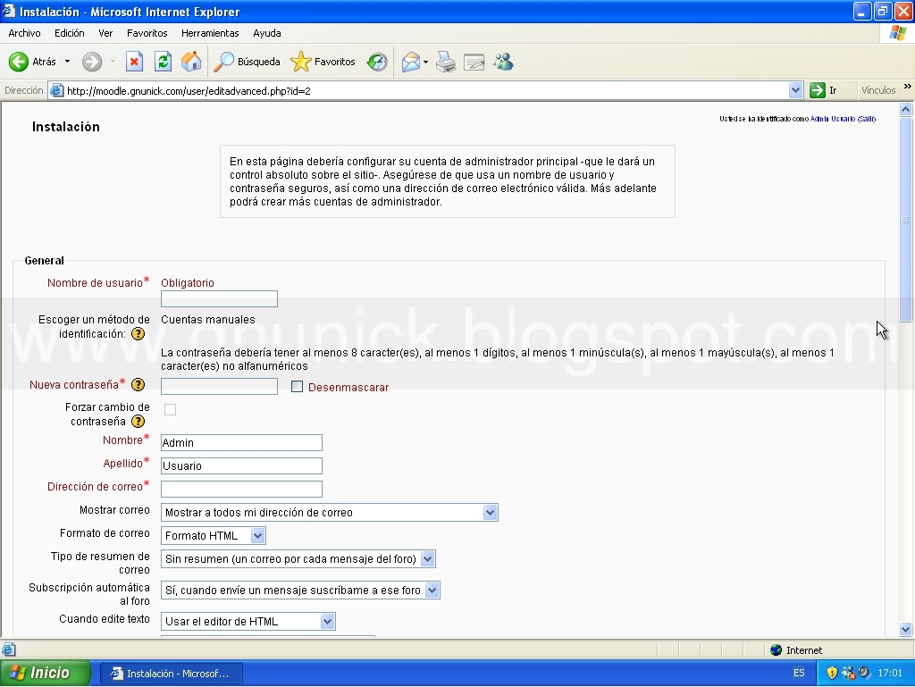Click the Atrás back arrow icon
915x687 pixels.
(19, 62)
